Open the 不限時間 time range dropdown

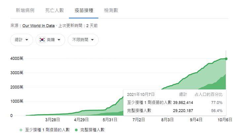coord(83,40)
